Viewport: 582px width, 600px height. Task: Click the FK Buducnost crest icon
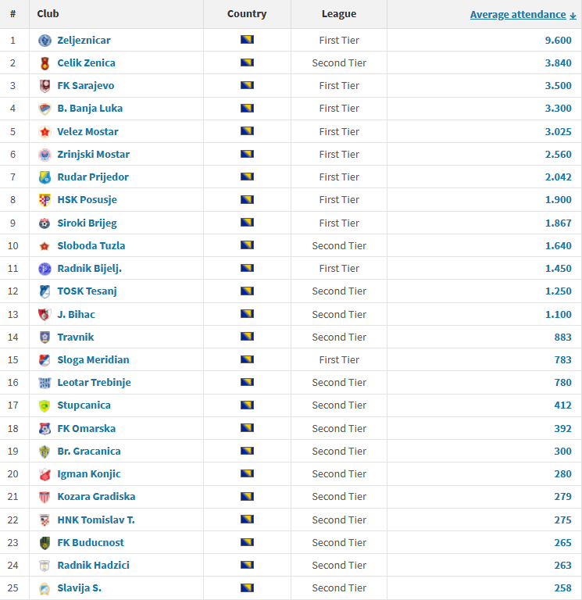click(x=45, y=542)
